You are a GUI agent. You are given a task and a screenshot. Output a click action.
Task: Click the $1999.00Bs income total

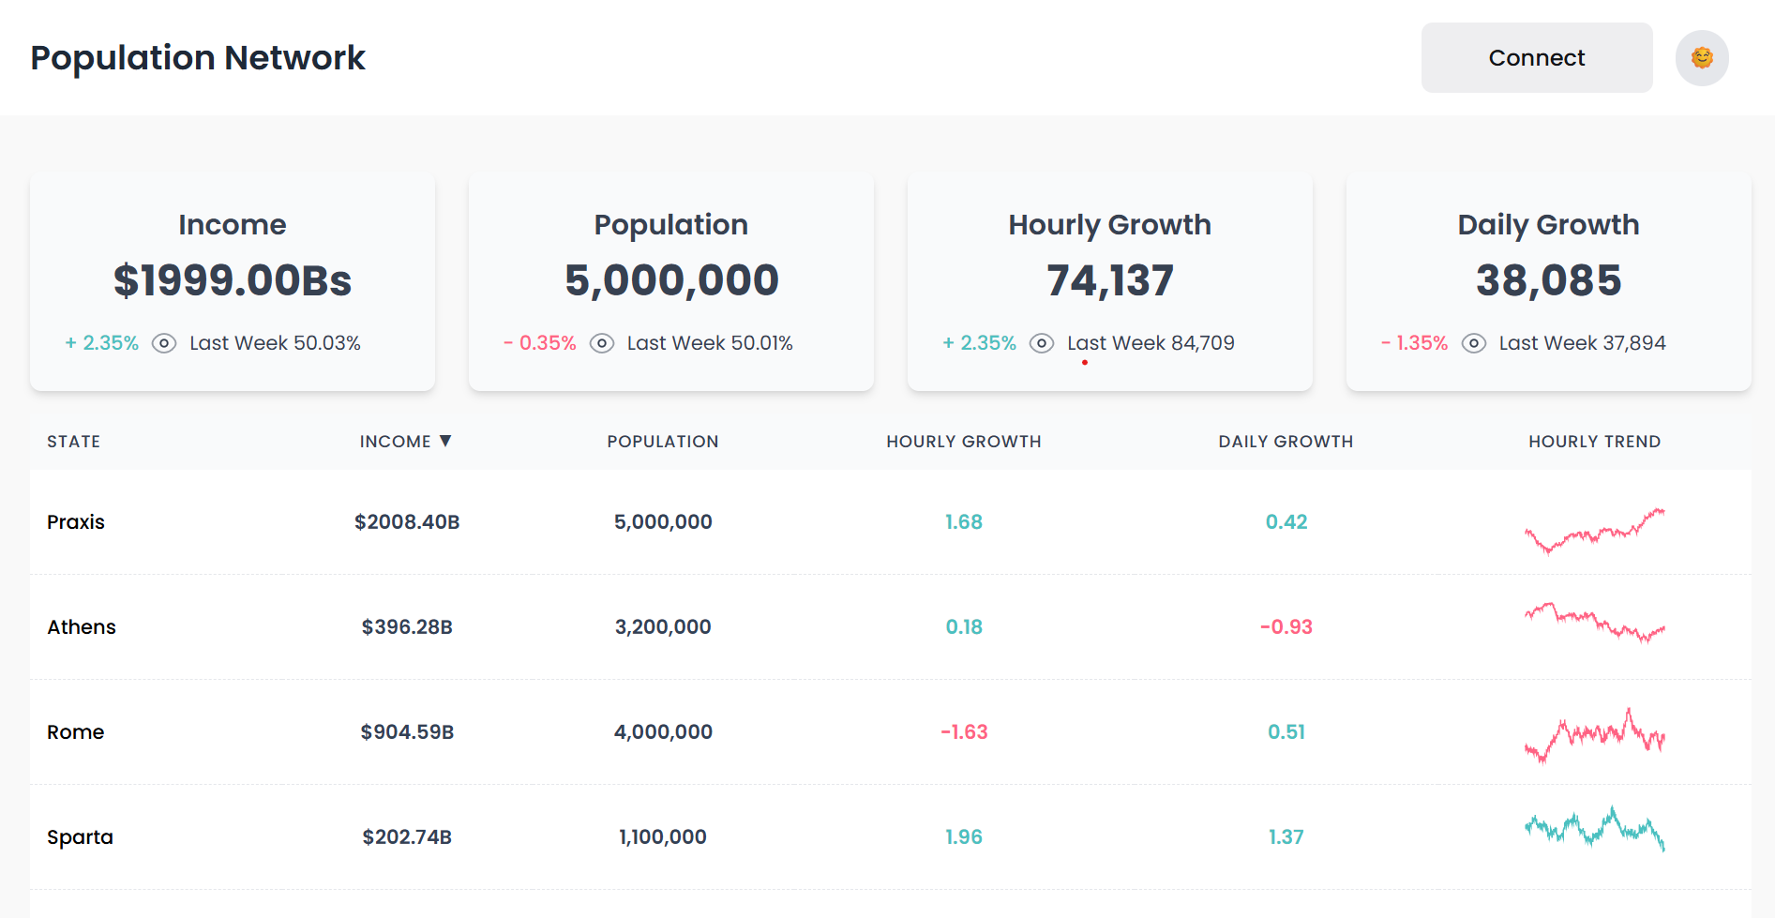(x=233, y=280)
